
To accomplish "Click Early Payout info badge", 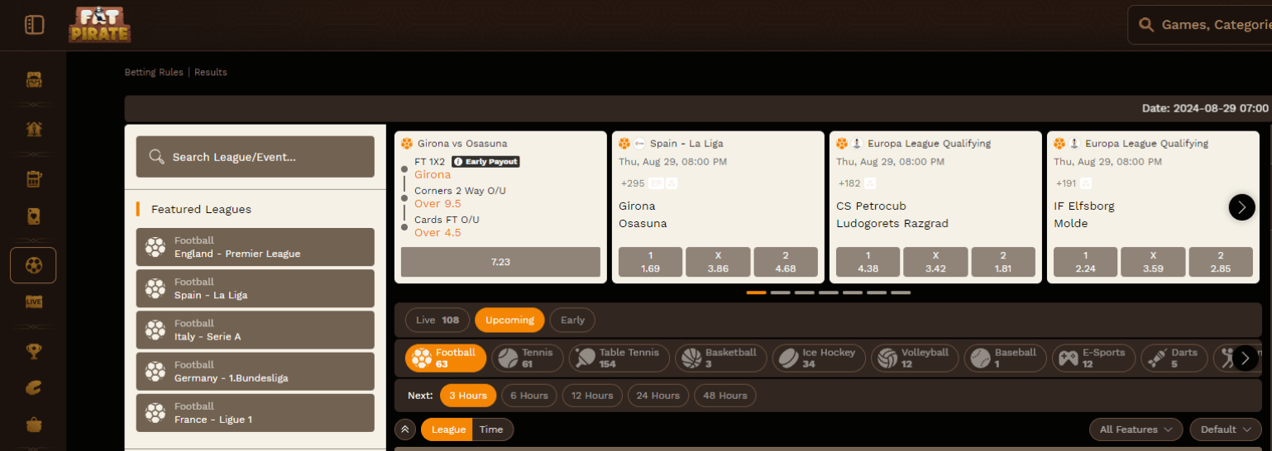I will pos(485,162).
